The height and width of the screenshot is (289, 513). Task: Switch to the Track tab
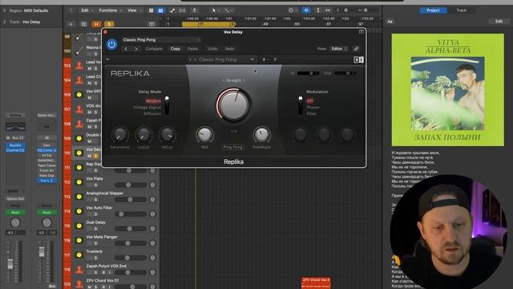tap(462, 10)
